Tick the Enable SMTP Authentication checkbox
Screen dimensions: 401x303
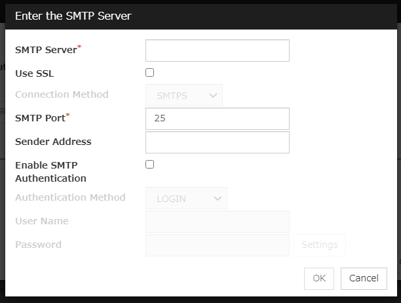coord(150,165)
